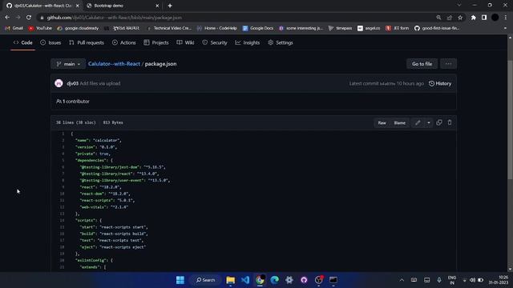Open the Wiki tab
513x288 pixels.
[185, 42]
